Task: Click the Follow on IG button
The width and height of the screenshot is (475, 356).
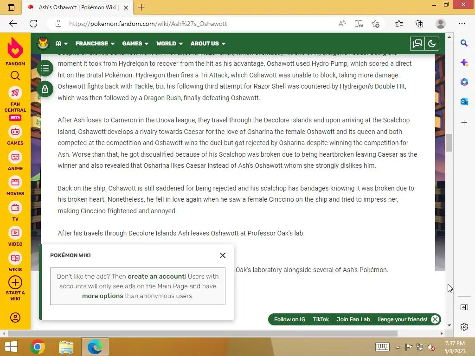Action: pyautogui.click(x=289, y=319)
